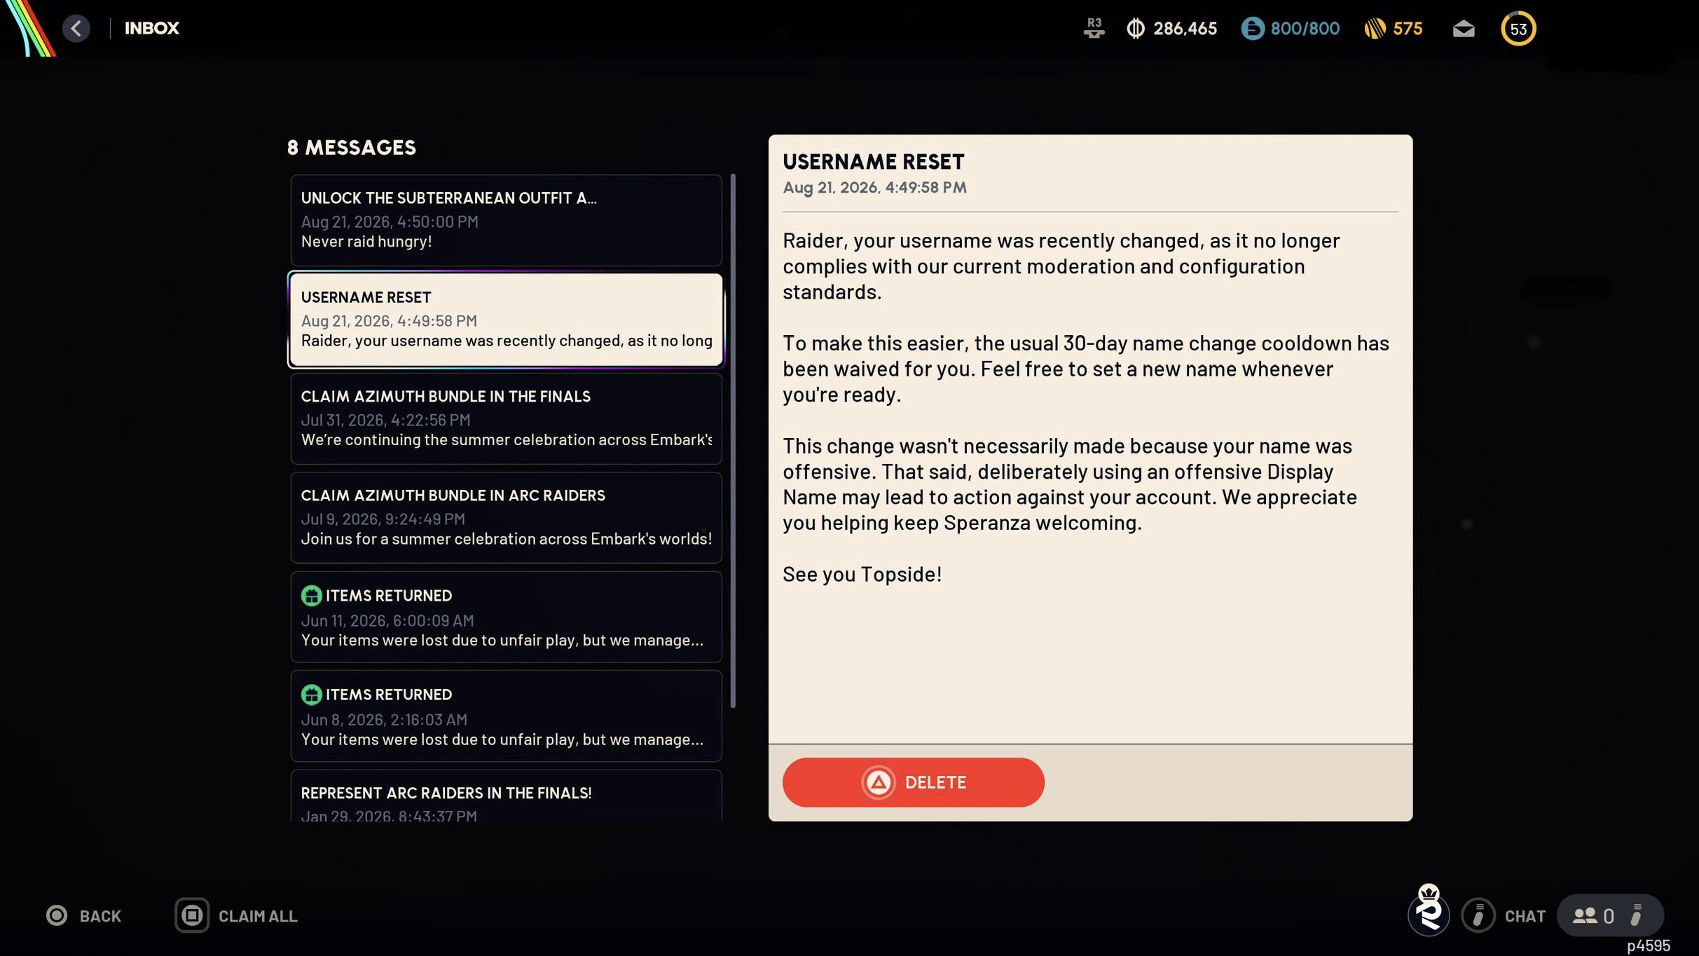Click the message list scrollbar
Image resolution: width=1699 pixels, height=956 pixels.
pos(733,441)
